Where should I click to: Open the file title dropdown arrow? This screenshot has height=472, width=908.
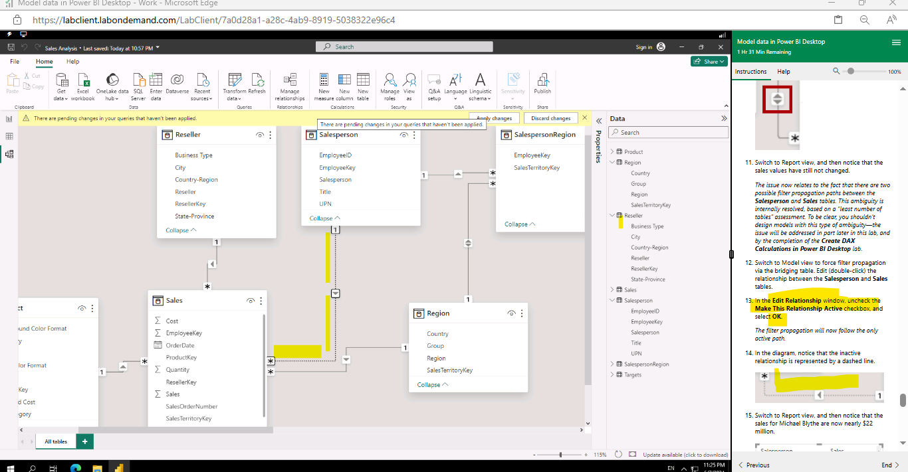click(x=158, y=48)
